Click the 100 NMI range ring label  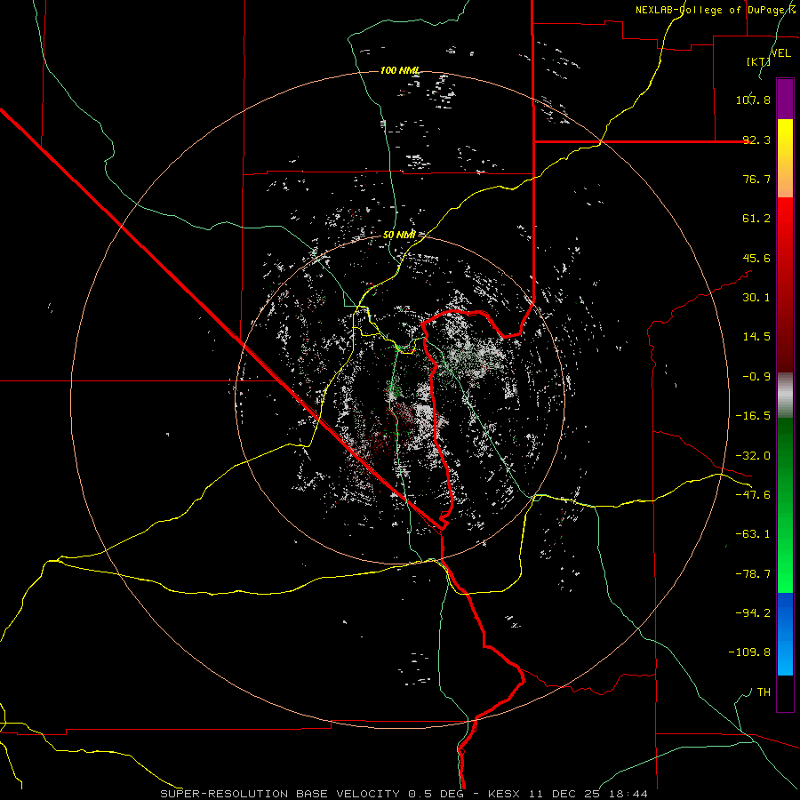pos(400,70)
